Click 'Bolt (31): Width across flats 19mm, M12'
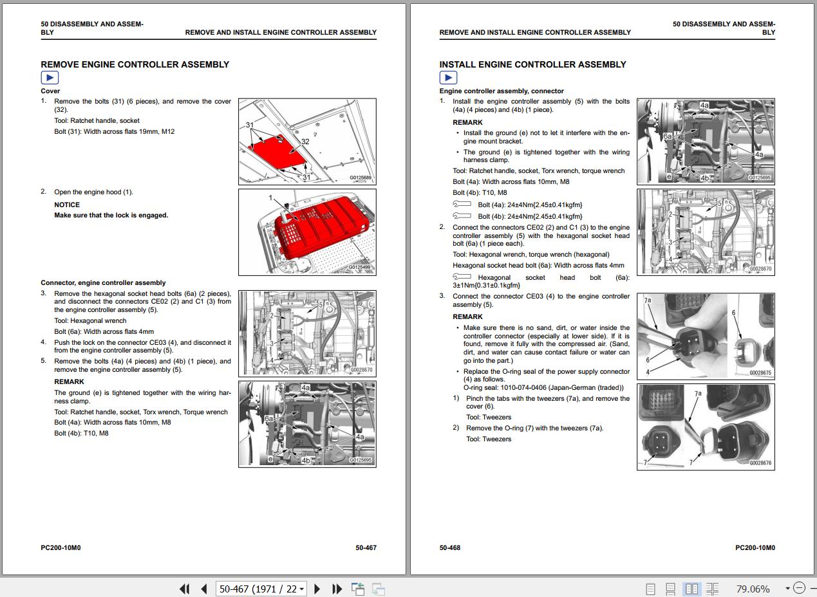 click(114, 131)
